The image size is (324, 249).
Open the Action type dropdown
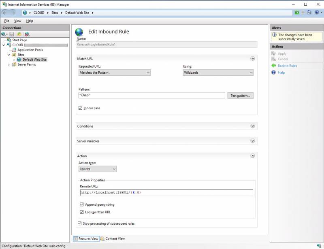97,169
